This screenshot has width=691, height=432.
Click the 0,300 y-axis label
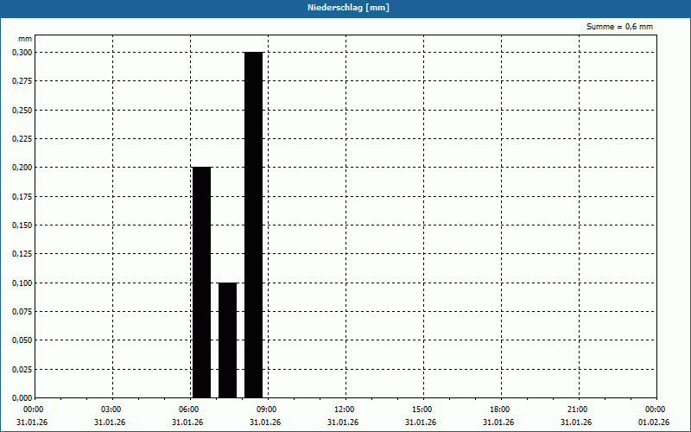[22, 53]
